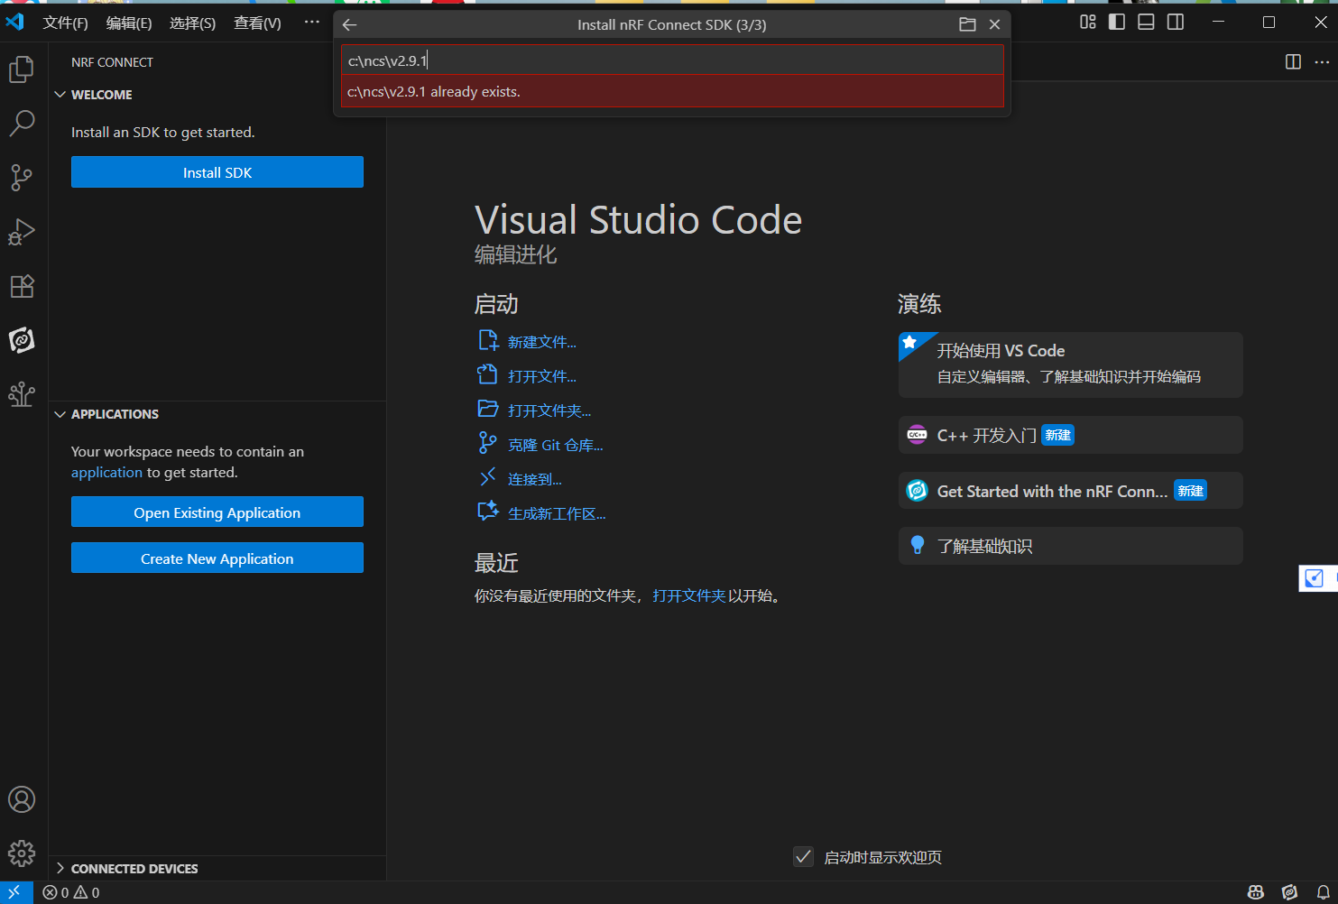Click the 新建文件... link
This screenshot has height=904, width=1338.
coord(541,342)
